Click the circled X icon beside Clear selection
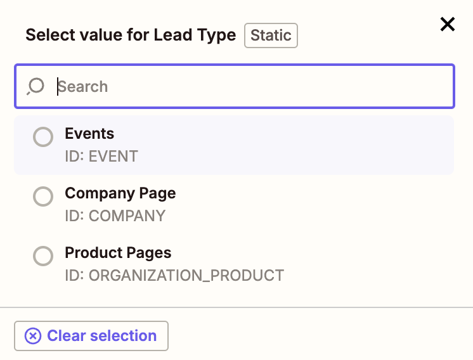Screen dimensions: 473x360 pos(33,336)
